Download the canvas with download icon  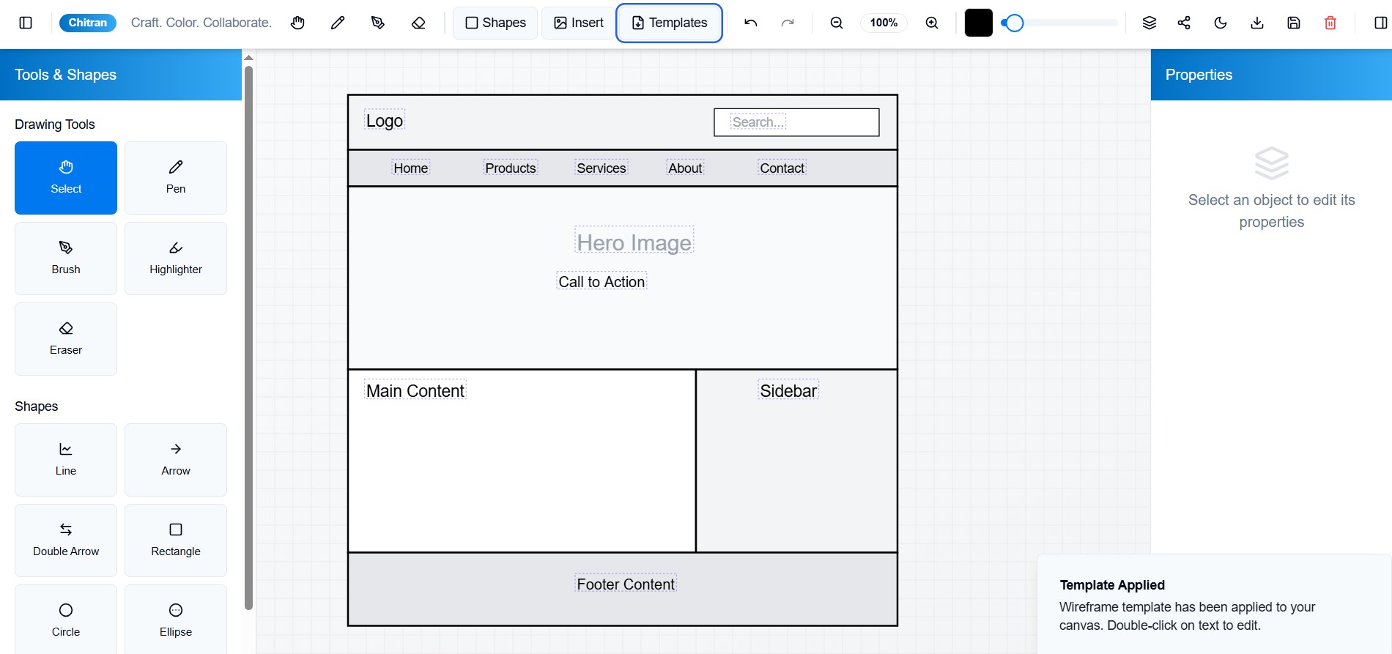pyautogui.click(x=1257, y=23)
